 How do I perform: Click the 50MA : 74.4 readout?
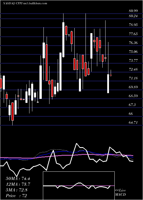18,179
